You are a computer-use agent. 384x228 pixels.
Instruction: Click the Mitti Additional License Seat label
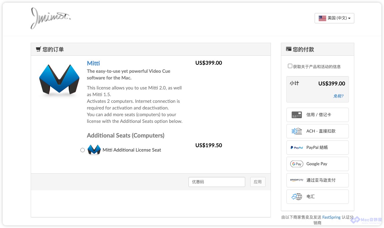click(132, 150)
